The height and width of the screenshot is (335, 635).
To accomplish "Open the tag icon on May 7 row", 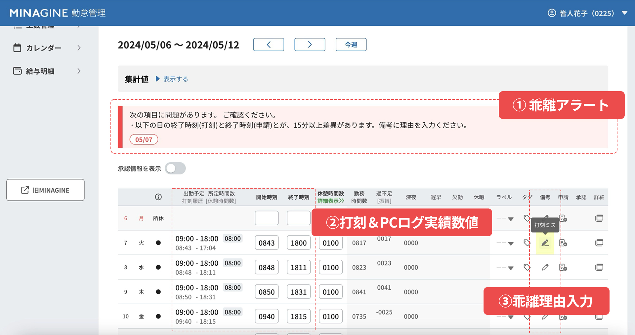I will click(x=527, y=243).
